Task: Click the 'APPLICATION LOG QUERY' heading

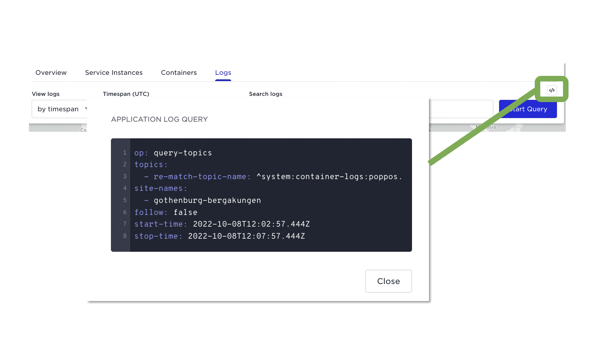Action: (x=159, y=119)
